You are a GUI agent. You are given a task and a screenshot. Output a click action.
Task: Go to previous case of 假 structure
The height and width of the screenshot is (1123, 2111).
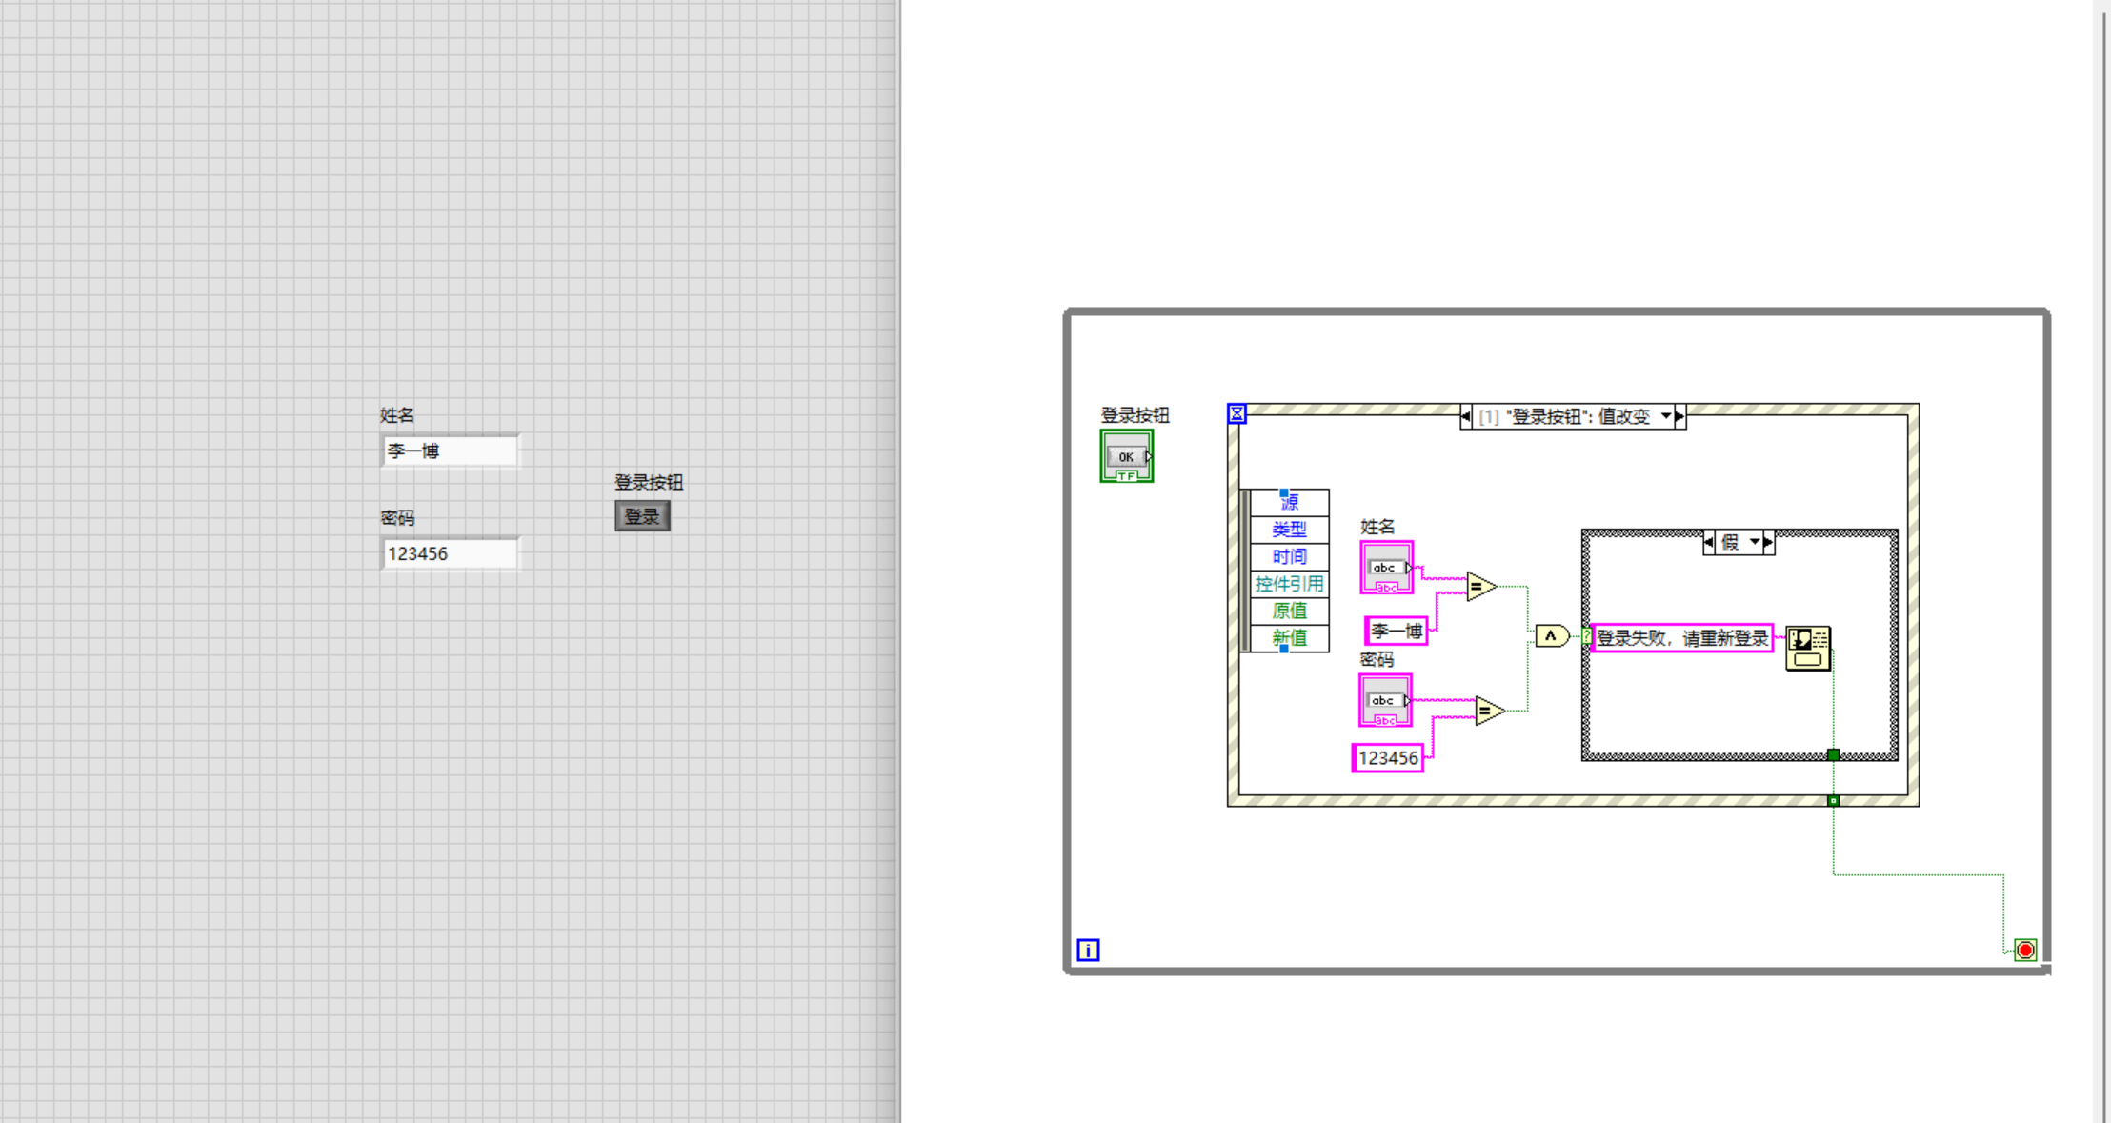[x=1709, y=542]
